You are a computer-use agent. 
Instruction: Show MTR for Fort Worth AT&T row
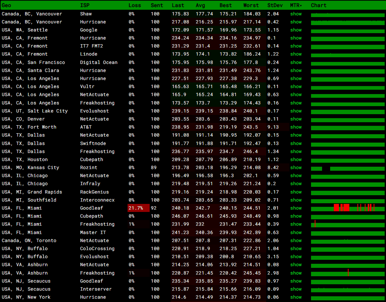pos(296,127)
